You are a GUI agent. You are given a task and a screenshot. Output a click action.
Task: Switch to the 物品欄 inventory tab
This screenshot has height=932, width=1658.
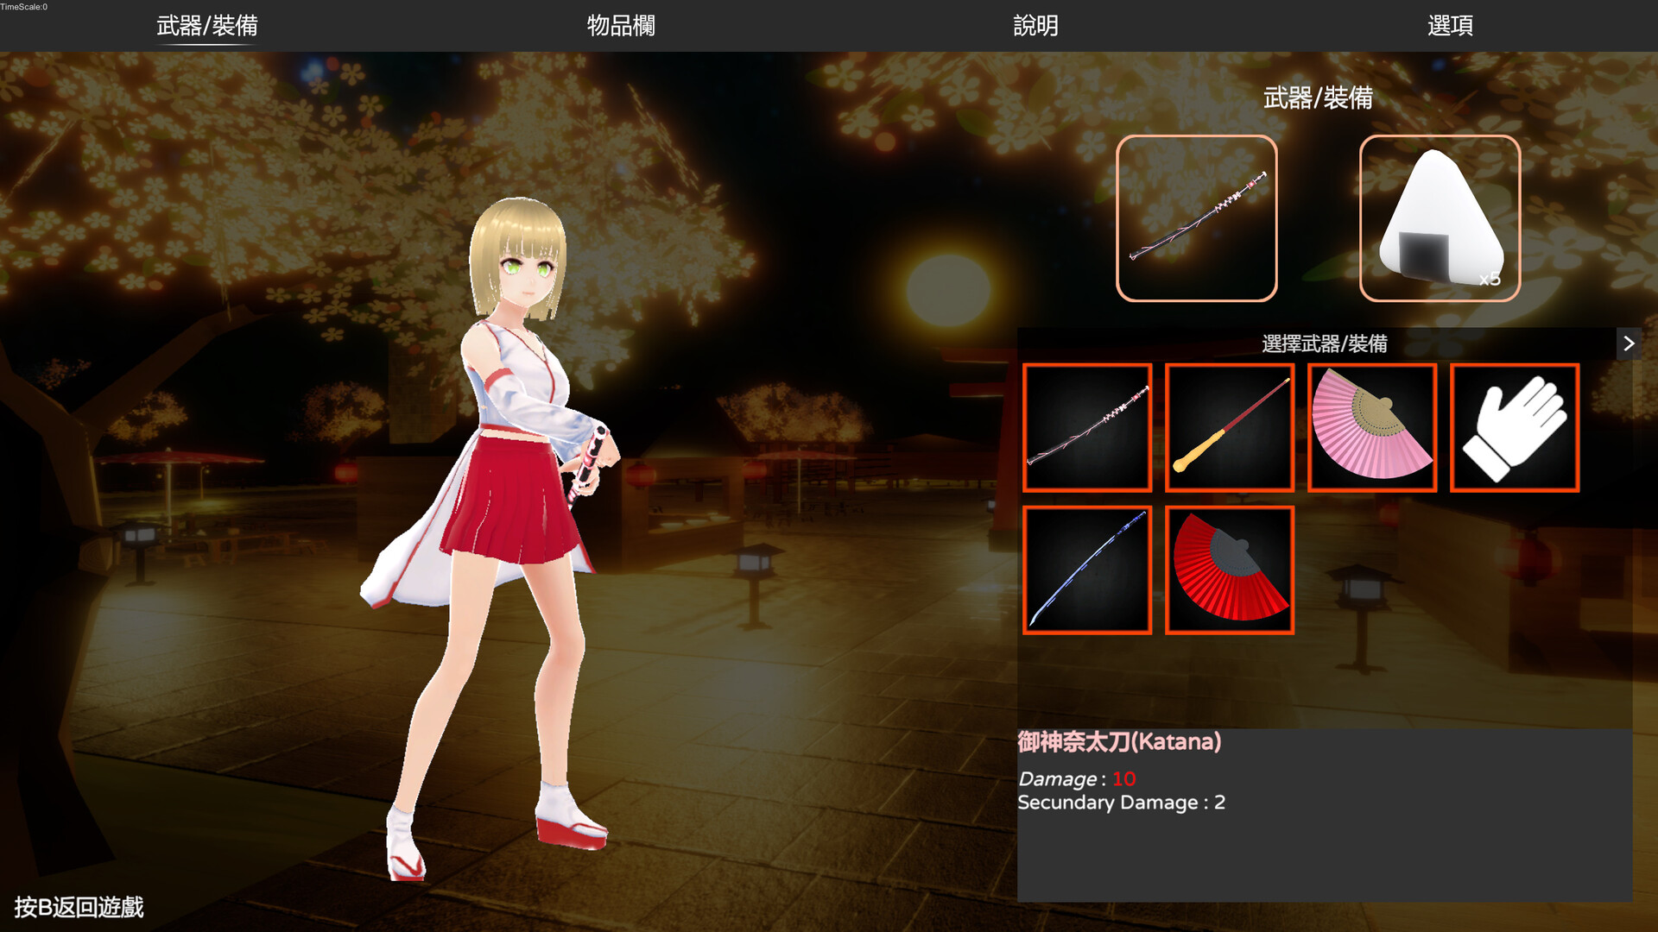(x=621, y=27)
